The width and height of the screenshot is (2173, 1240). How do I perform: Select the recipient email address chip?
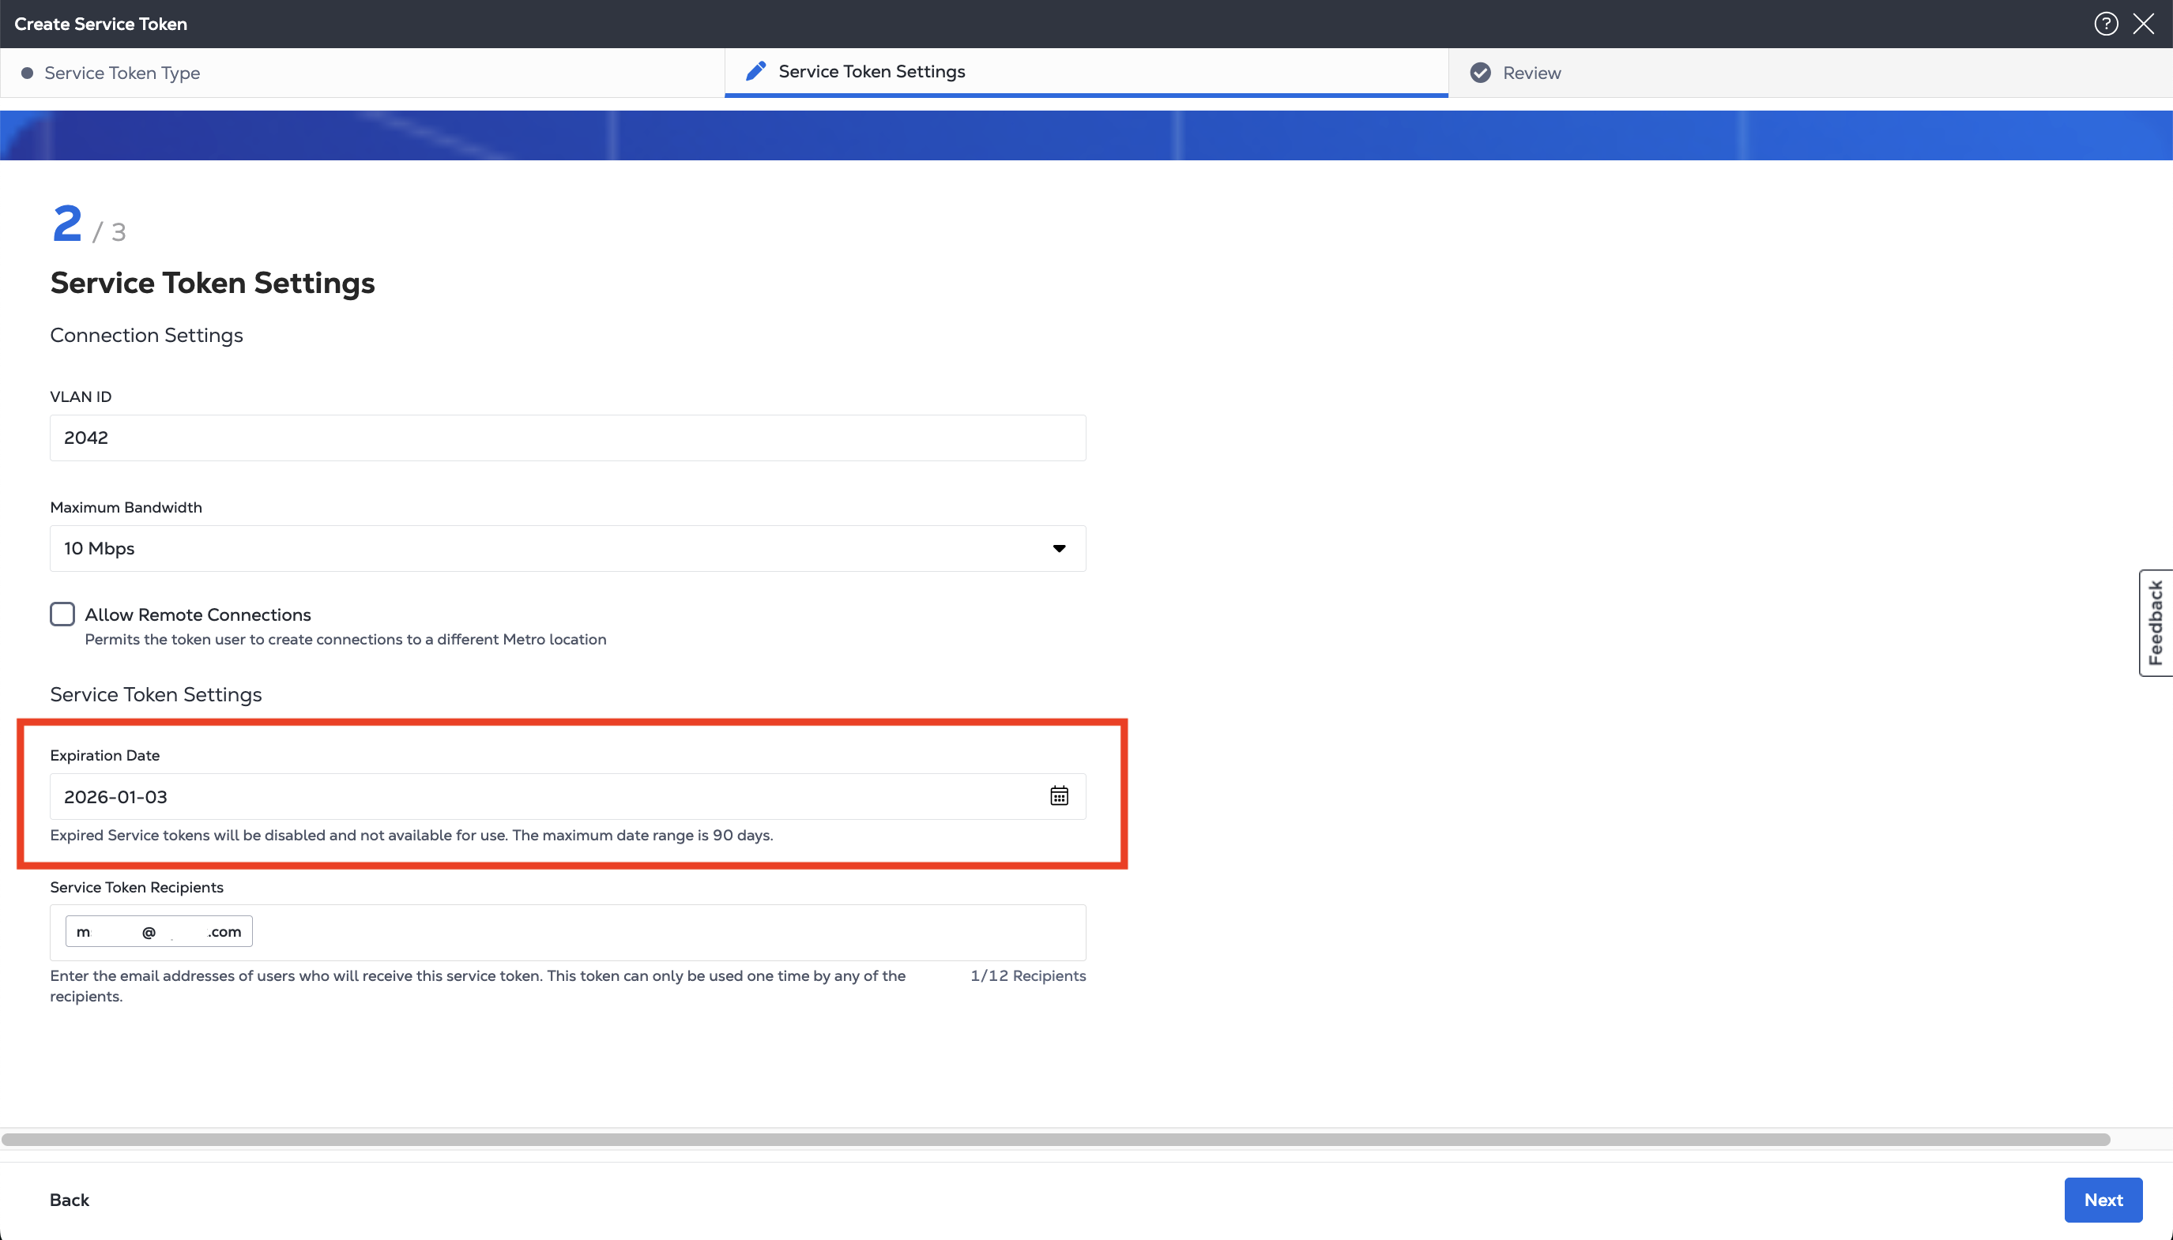159,932
